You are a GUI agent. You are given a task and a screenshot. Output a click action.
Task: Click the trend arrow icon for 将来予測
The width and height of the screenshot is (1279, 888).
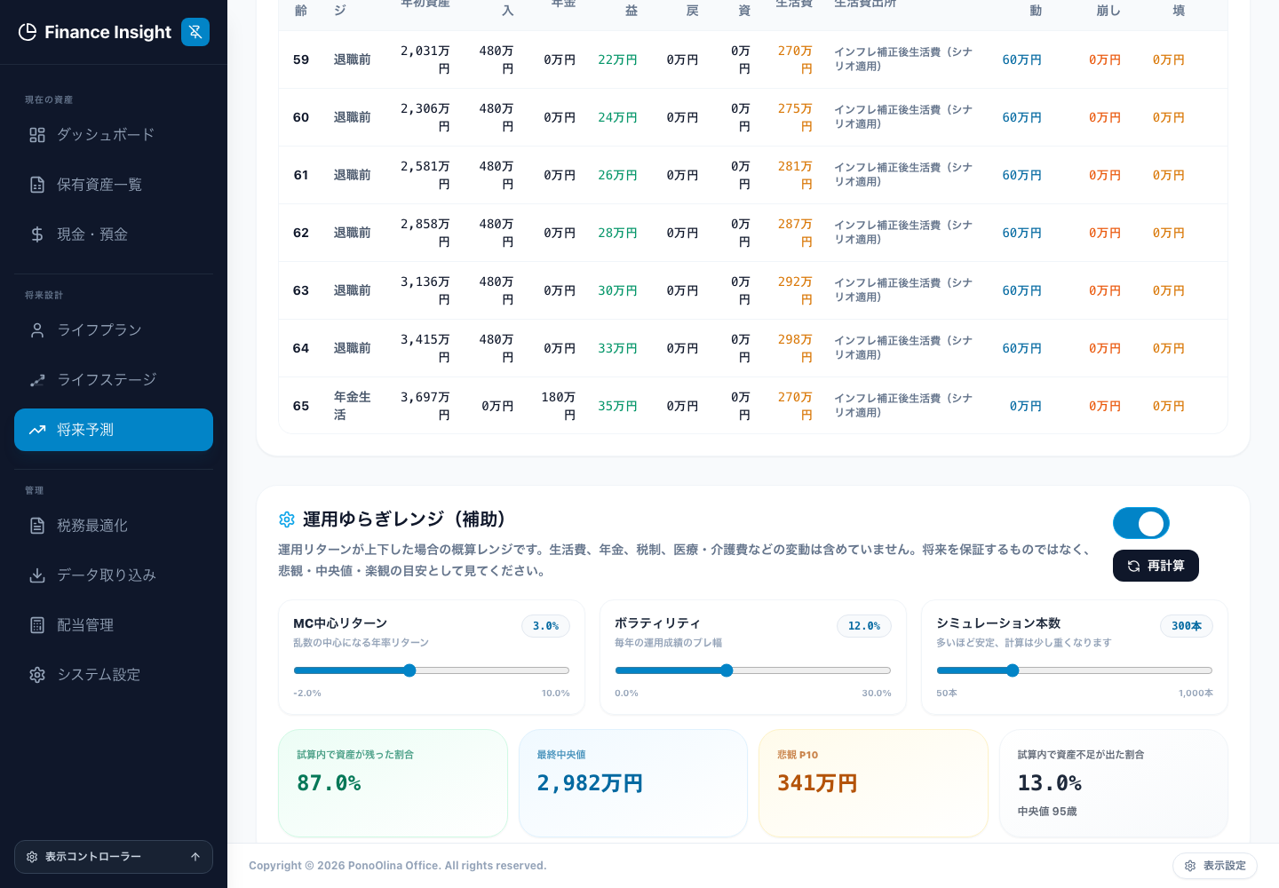tap(37, 430)
